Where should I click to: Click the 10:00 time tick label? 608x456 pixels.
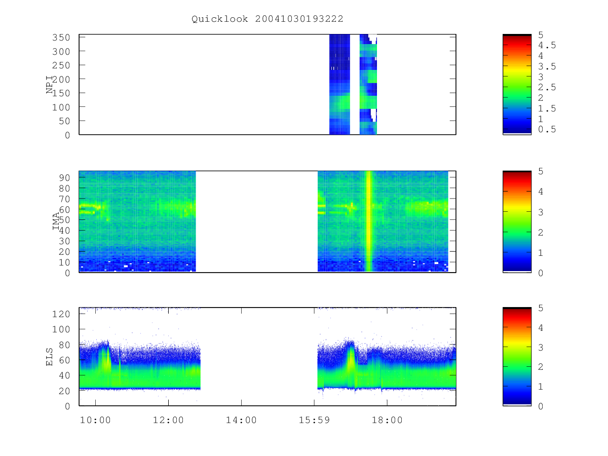(x=95, y=420)
